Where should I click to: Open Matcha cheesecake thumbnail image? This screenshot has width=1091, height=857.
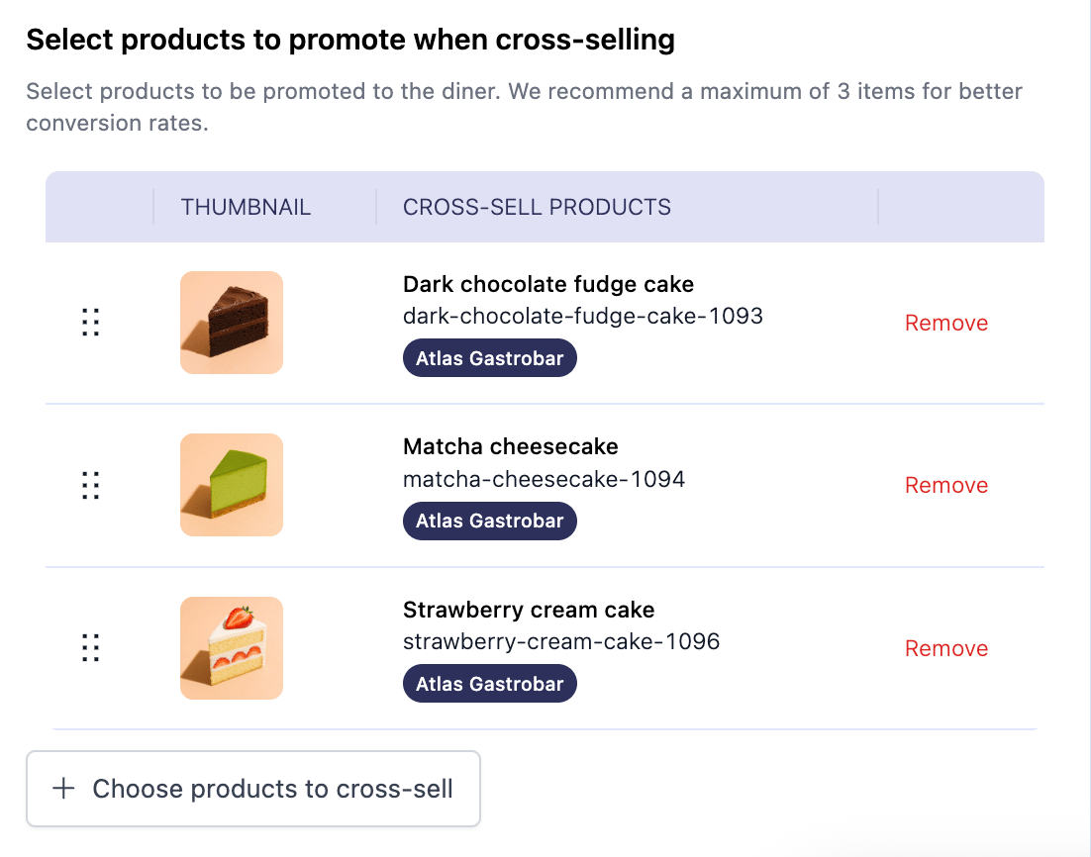click(x=232, y=485)
